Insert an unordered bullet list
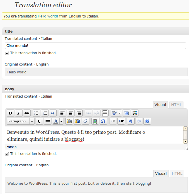Image resolution: width=189 pixels, height=194 pixels. [36, 113]
